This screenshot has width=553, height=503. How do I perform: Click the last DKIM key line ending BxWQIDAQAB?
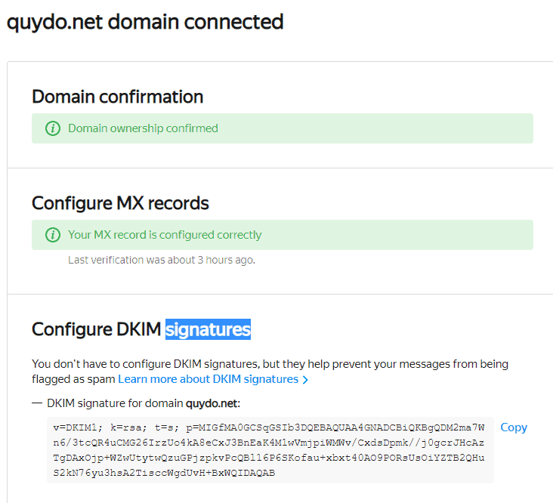(164, 473)
